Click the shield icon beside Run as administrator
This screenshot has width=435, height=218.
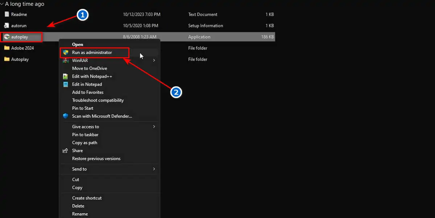point(66,52)
